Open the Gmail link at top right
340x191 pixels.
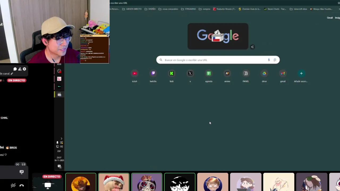[x=330, y=18]
